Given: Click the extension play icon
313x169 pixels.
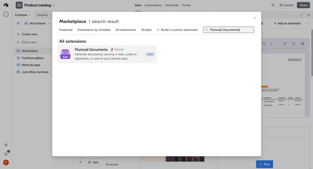Looking at the screenshot, I should tap(294, 44).
